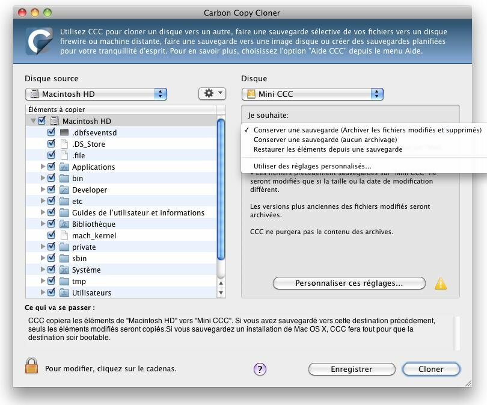The image size is (487, 405).
Task: Uncheck the .dbfseventsd checkbox
Action: coord(51,132)
